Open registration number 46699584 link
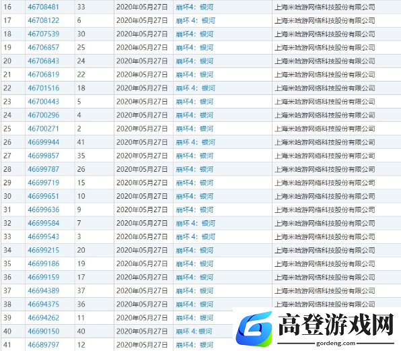Image resolution: width=401 pixels, height=351 pixels. (43, 223)
